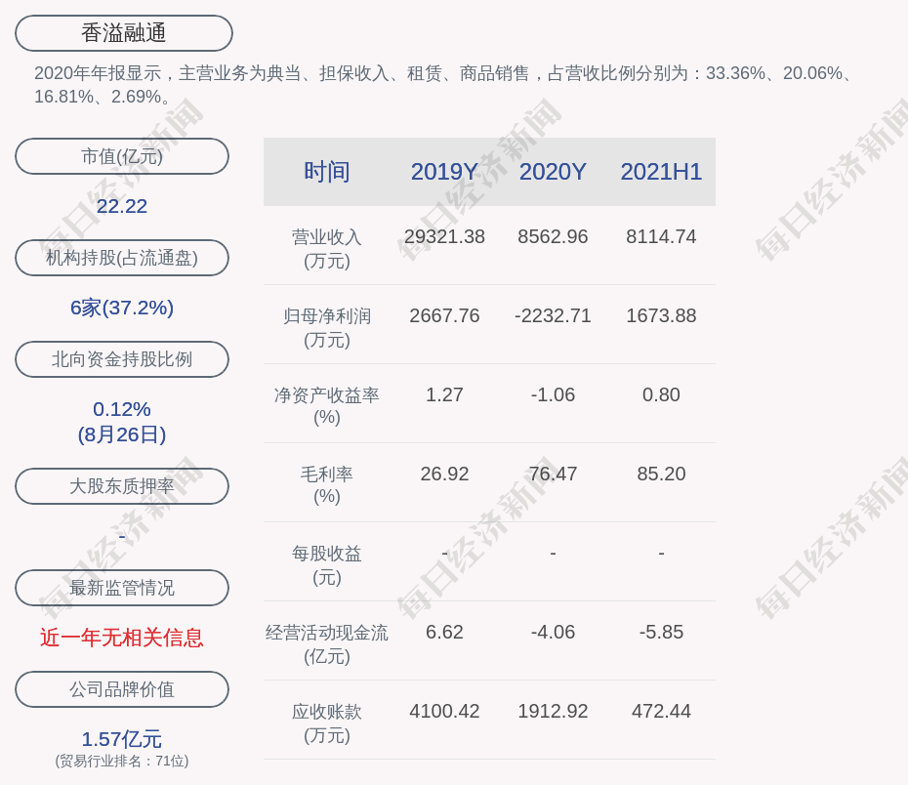
Task: Select ROE value 0.80
Action: pos(661,394)
